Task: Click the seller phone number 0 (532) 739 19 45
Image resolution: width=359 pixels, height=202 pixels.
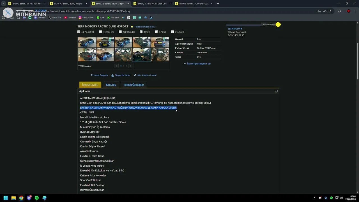Action: click(x=236, y=35)
